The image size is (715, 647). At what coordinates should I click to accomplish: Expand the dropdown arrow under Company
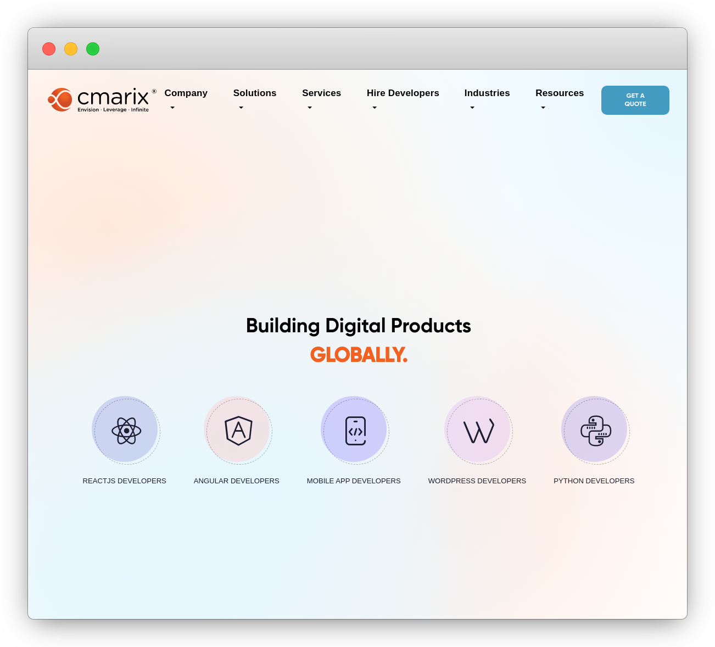[172, 108]
